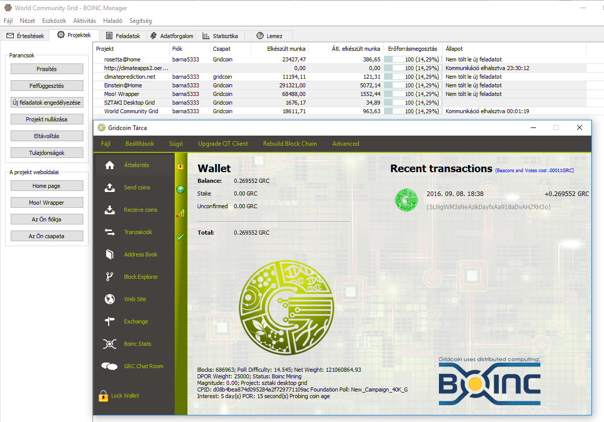604x422 pixels.
Task: Select the World Community Grid project row
Action: 340,111
